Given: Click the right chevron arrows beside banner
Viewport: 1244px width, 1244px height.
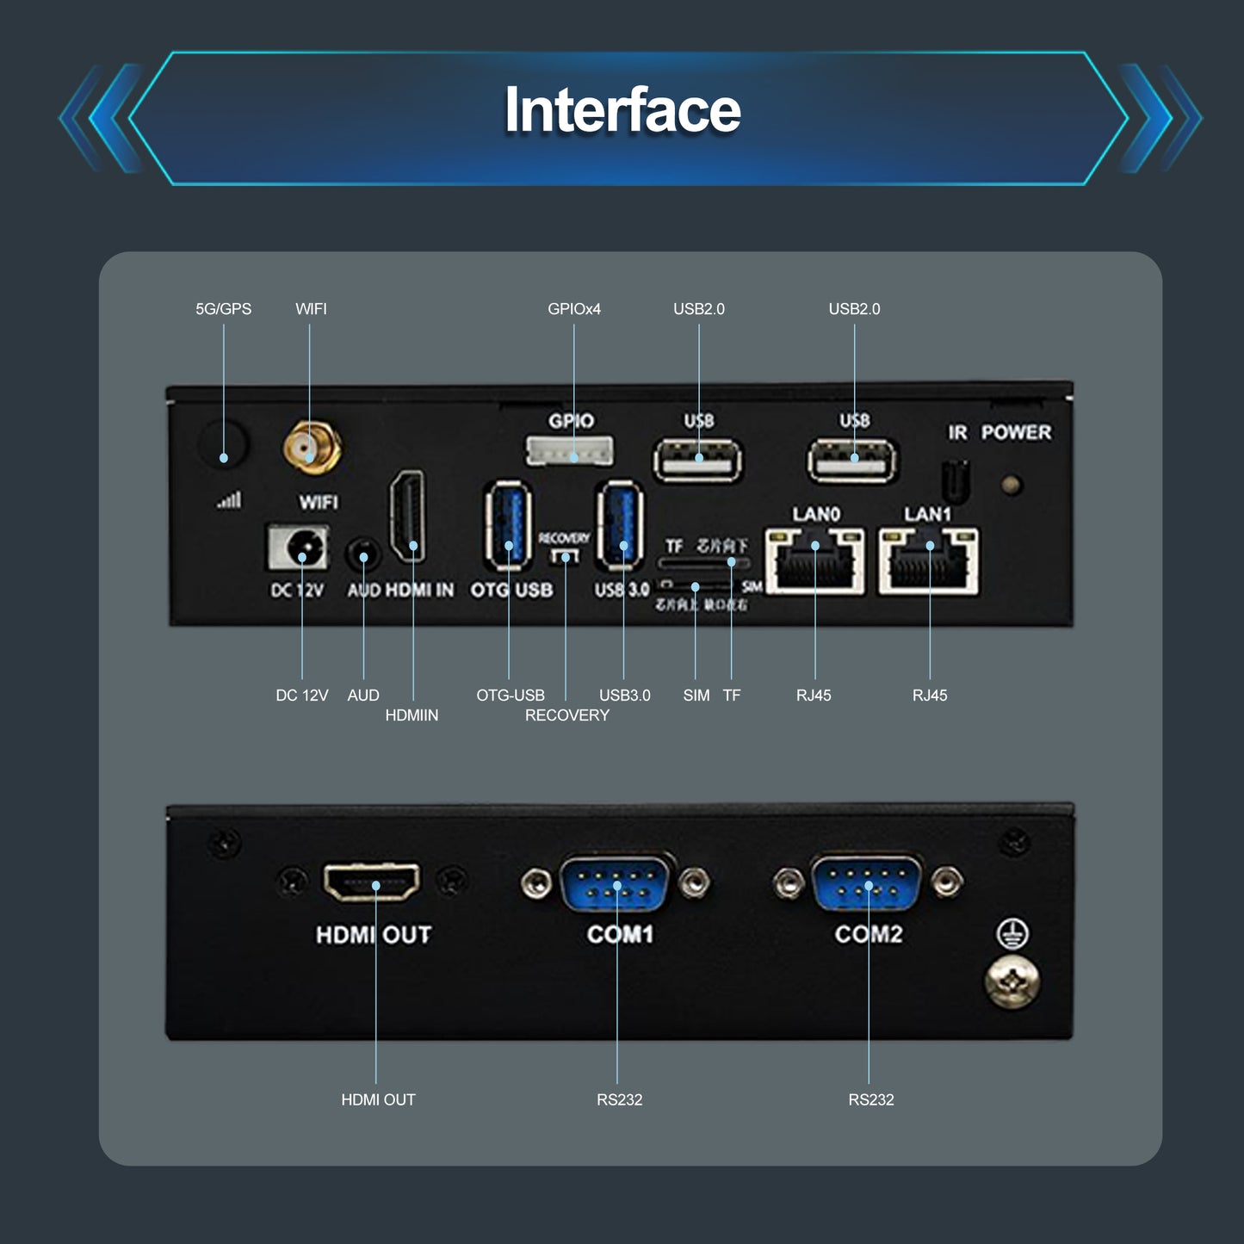Looking at the screenshot, I should [x=1160, y=118].
